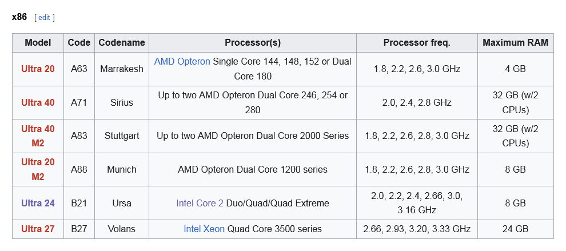Viewport: 566px width, 251px height.
Task: Click the Model column header
Action: click(x=38, y=43)
